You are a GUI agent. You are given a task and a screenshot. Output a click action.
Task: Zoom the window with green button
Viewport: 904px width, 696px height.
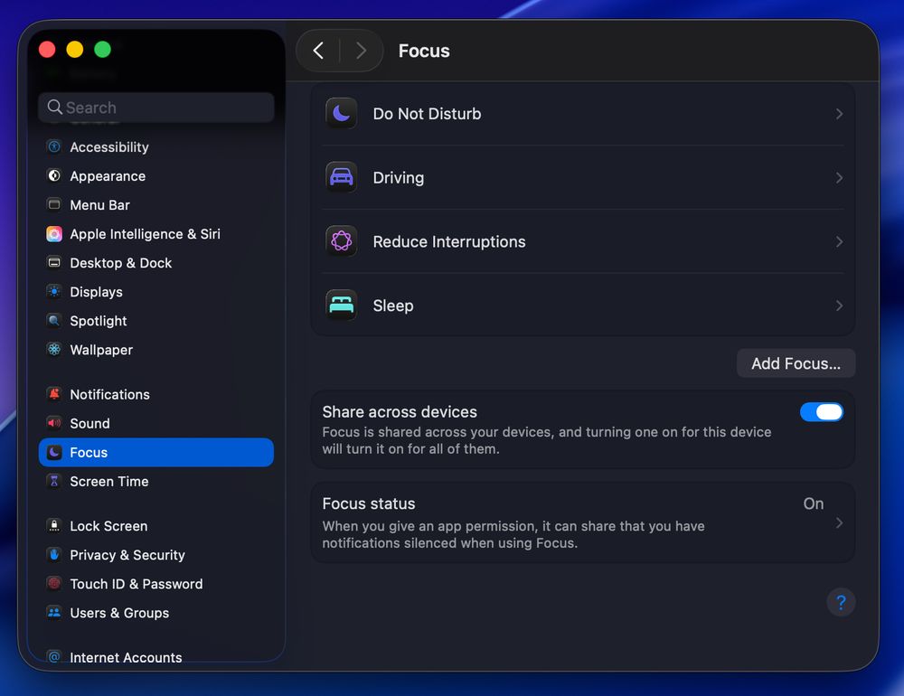[x=103, y=50]
